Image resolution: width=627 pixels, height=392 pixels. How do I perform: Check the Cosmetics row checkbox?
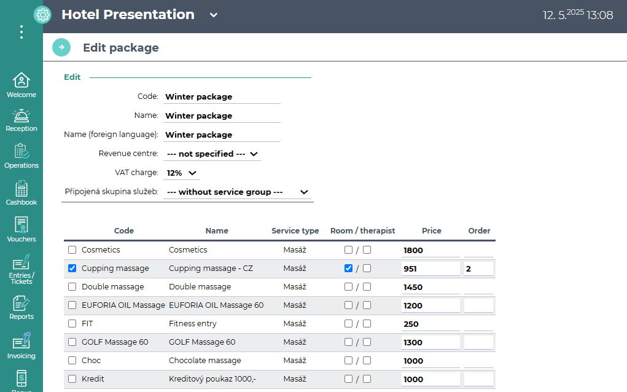[72, 250]
